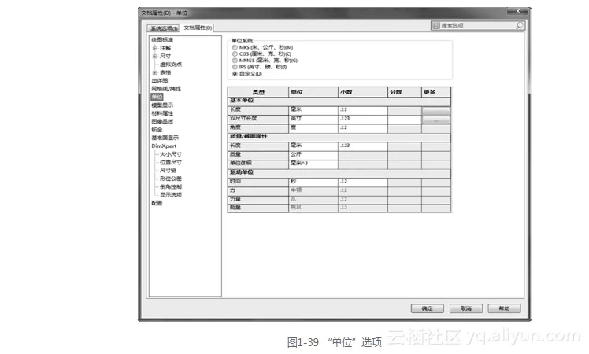589x354 pixels.
Task: Select 显示选项 under DimXpert
Action: [171, 195]
